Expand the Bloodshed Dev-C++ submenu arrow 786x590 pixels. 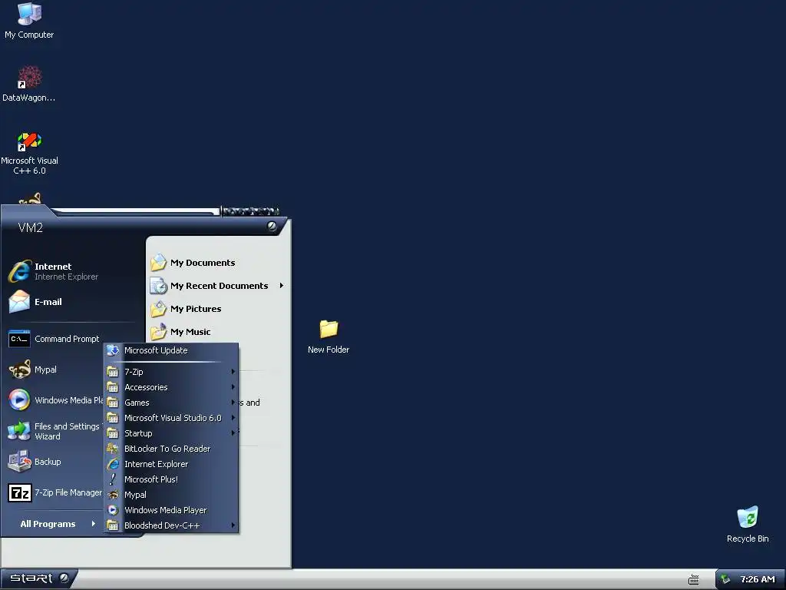(x=233, y=525)
